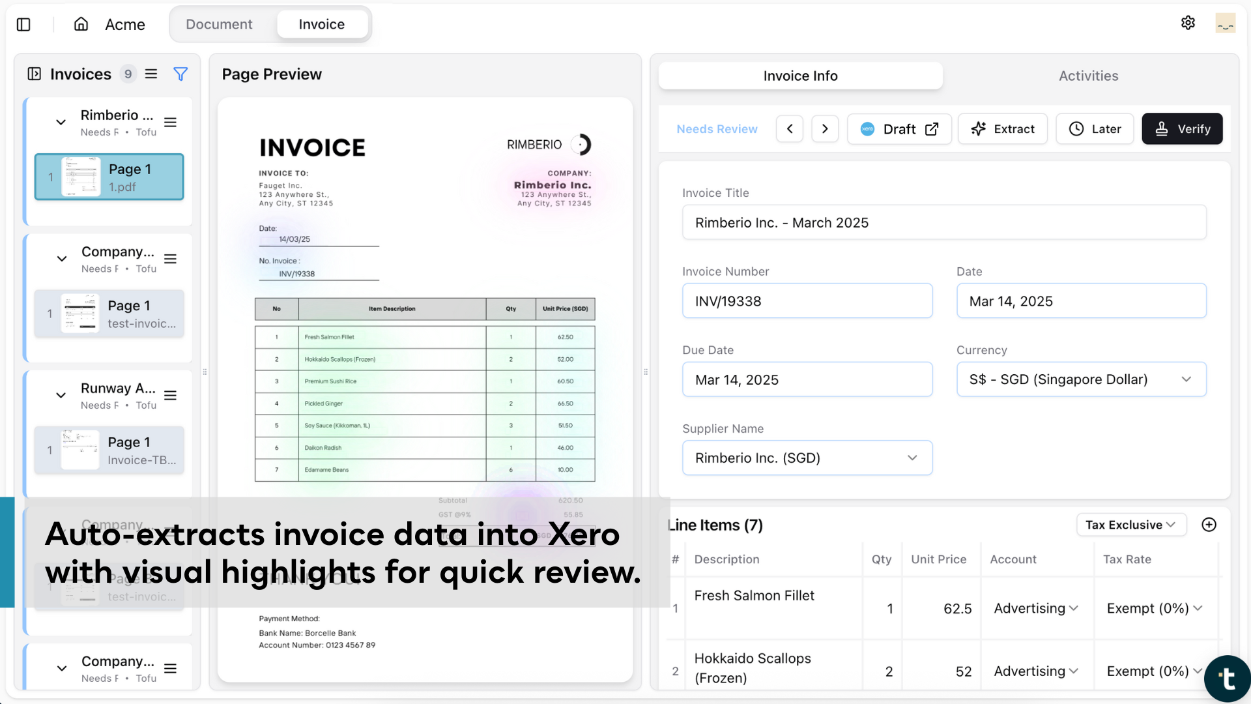Click the Later button
This screenshot has width=1251, height=704.
click(x=1095, y=128)
